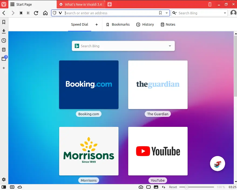
Task: Reload the current page
Action: 36,13
